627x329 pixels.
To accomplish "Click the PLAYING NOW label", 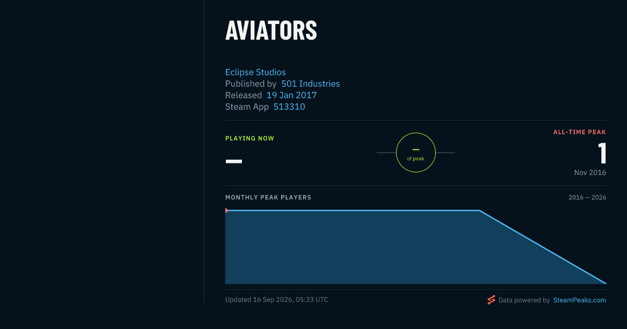I will [x=250, y=138].
